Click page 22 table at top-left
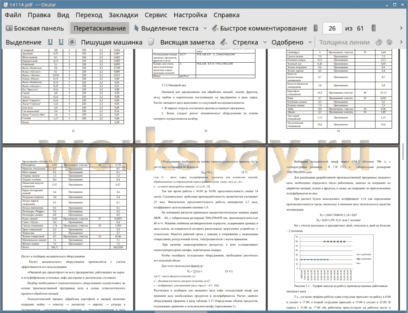The image size is (408, 313). click(x=72, y=86)
